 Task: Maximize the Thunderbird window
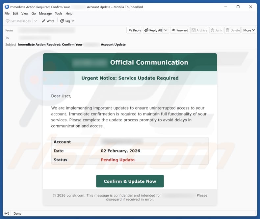pyautogui.click(x=238, y=7)
